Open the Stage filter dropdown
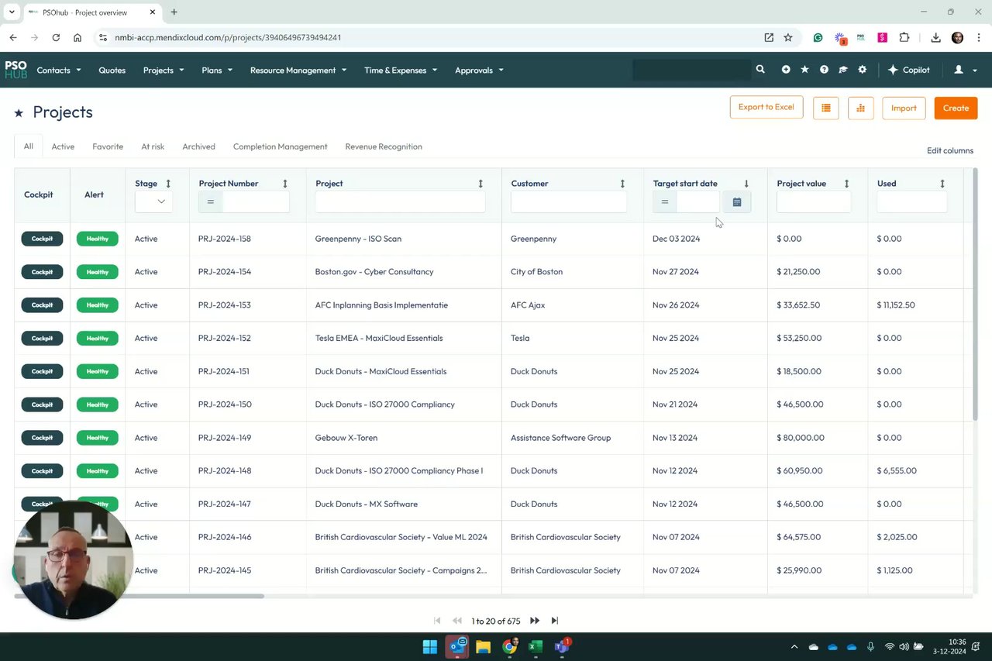Screen dimensions: 992x661 (153, 201)
